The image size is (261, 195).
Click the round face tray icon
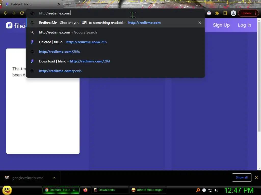click(204, 190)
